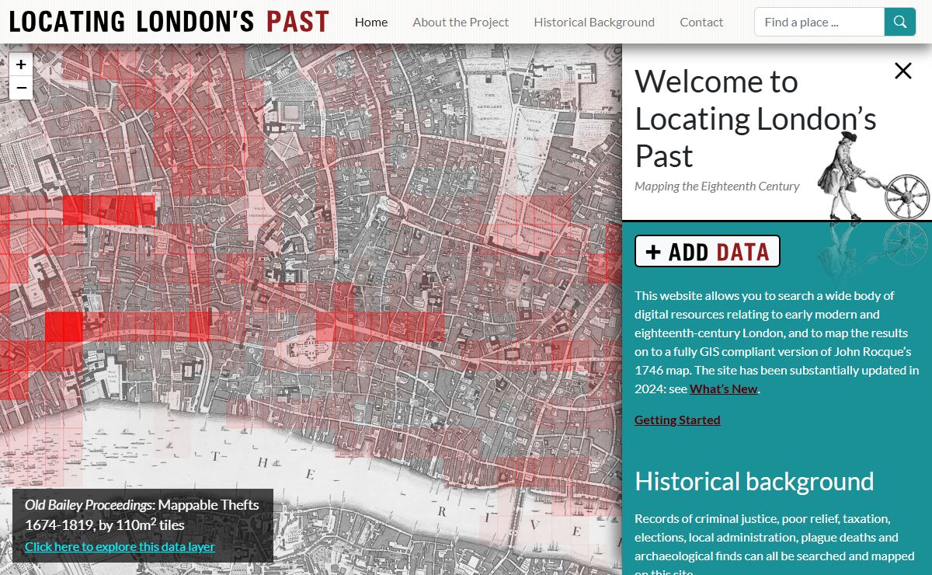
Task: Click the search magnifier button
Action: pos(899,22)
